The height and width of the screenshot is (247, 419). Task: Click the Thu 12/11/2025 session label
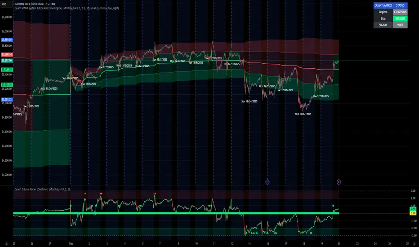coord(232,64)
